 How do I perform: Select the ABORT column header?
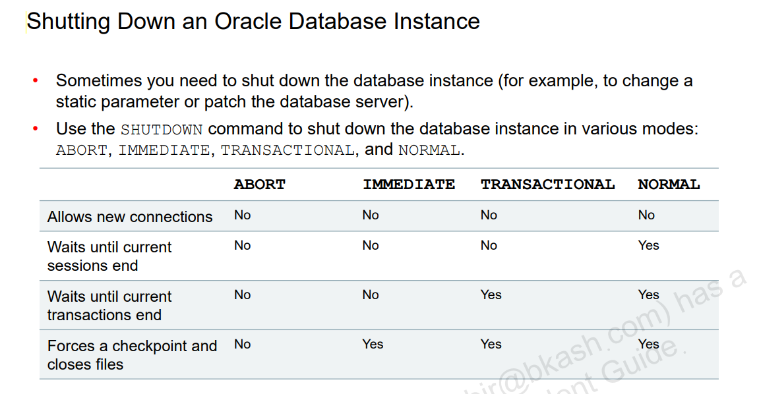coord(260,184)
